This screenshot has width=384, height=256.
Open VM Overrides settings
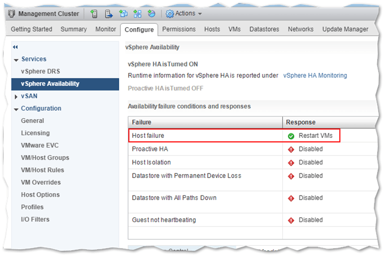[41, 183]
